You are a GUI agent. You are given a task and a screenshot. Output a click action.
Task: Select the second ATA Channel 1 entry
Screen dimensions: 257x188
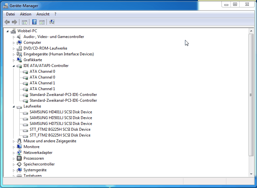pos(42,89)
